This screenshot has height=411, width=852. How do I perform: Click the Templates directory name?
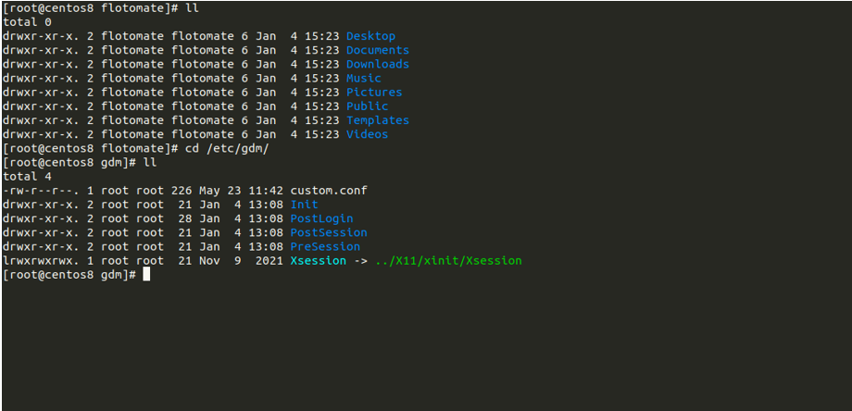pos(377,119)
